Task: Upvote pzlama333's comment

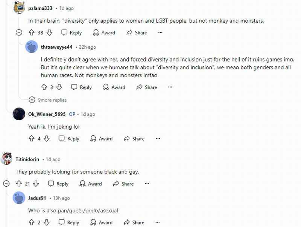Action: tap(32, 32)
